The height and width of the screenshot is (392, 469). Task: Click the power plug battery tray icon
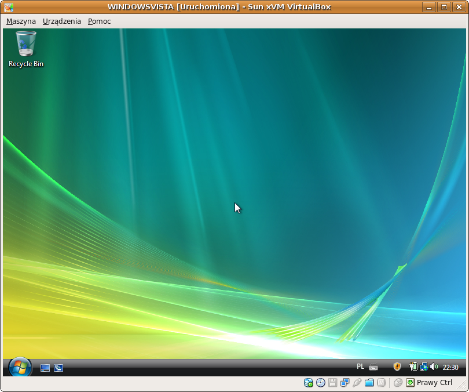click(x=413, y=366)
